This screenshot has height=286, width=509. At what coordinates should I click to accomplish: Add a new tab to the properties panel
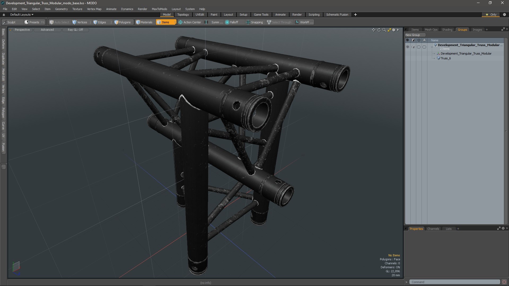(458, 229)
